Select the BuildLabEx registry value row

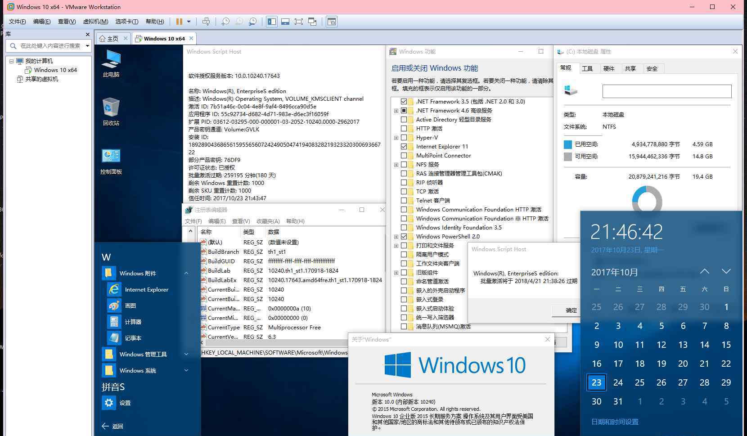click(x=292, y=280)
